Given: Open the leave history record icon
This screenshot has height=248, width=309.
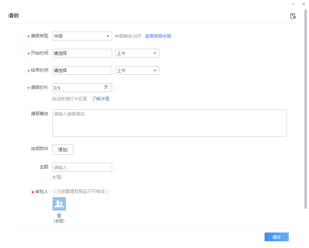Looking at the screenshot, I should point(293,16).
